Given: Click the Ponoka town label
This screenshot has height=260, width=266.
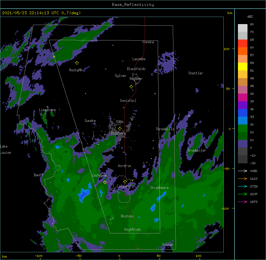Looking at the screenshot, I should (x=148, y=42).
